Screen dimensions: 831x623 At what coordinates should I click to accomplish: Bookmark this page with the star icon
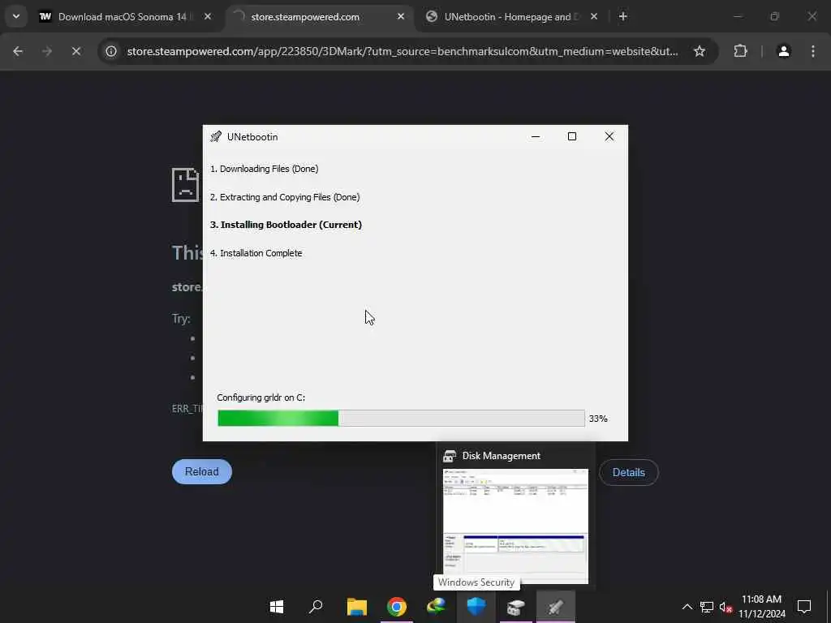(x=700, y=51)
